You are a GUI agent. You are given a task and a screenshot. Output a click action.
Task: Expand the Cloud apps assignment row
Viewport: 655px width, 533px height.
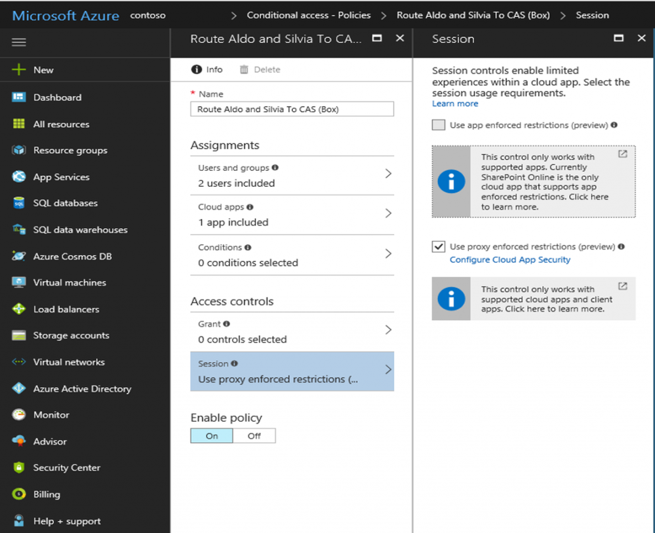(388, 213)
